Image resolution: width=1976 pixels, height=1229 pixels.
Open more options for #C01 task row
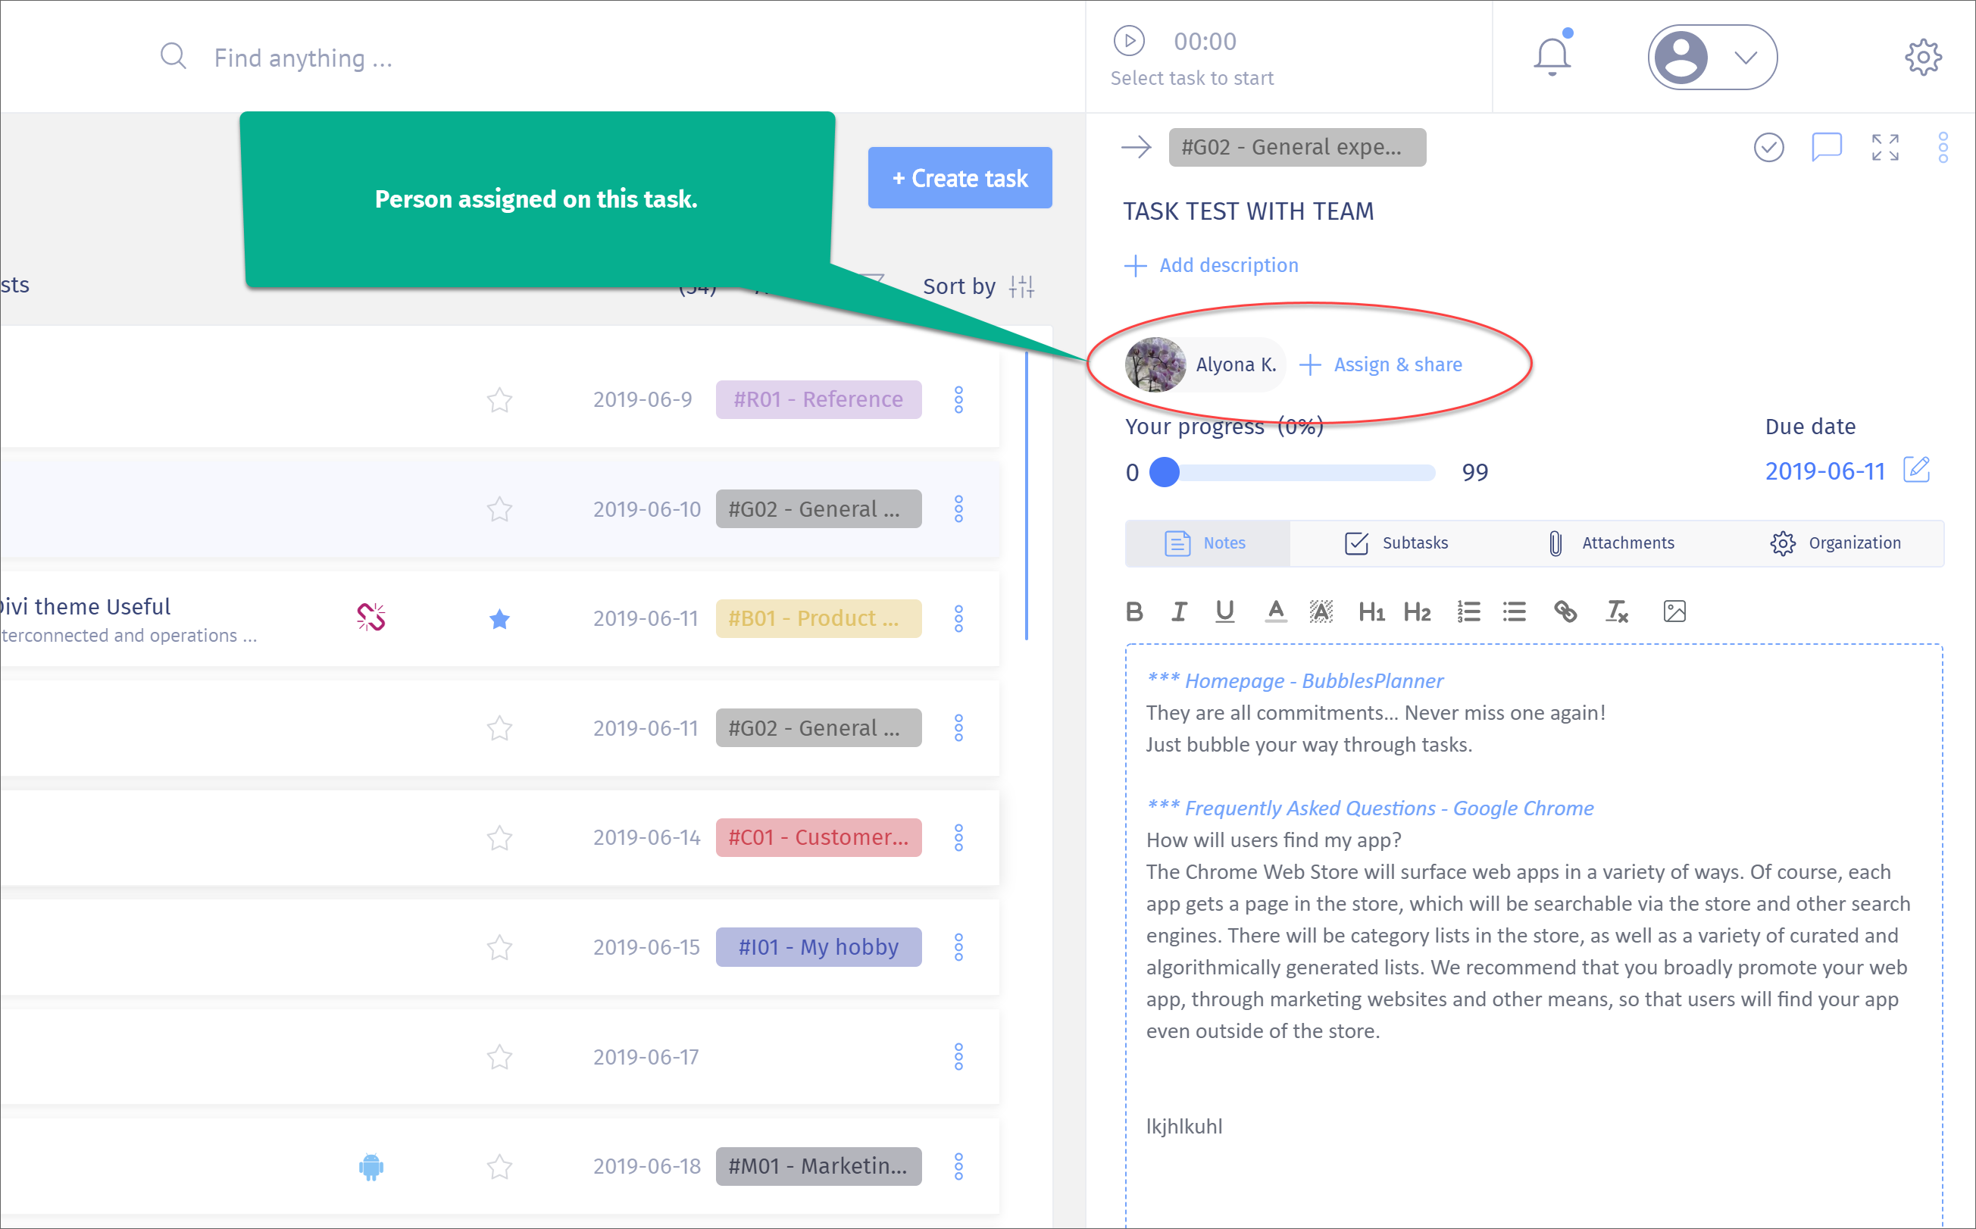(958, 837)
